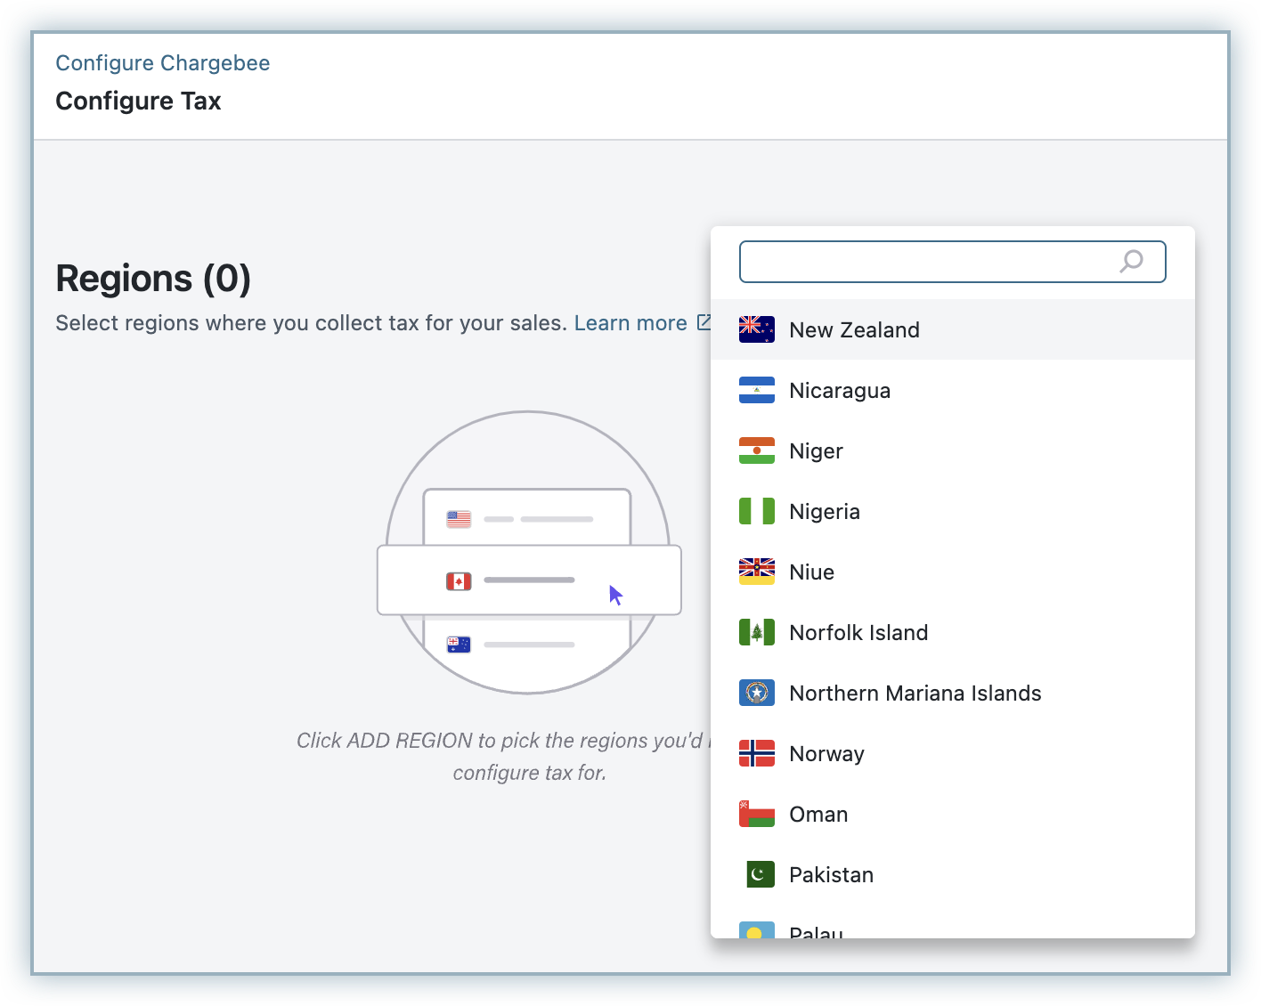This screenshot has width=1261, height=1006.
Task: Click the search magnifier icon
Action: tap(1131, 261)
